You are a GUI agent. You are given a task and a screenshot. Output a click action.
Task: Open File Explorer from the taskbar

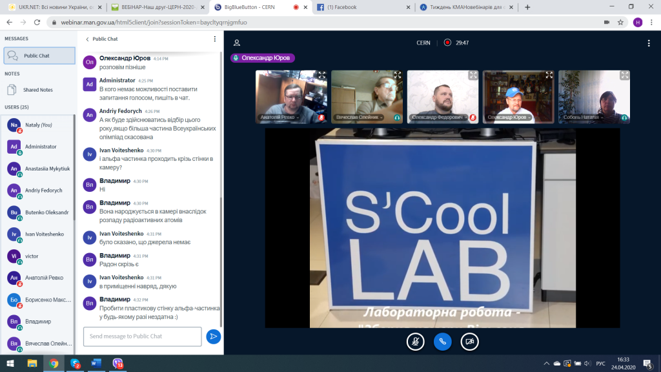coord(32,363)
